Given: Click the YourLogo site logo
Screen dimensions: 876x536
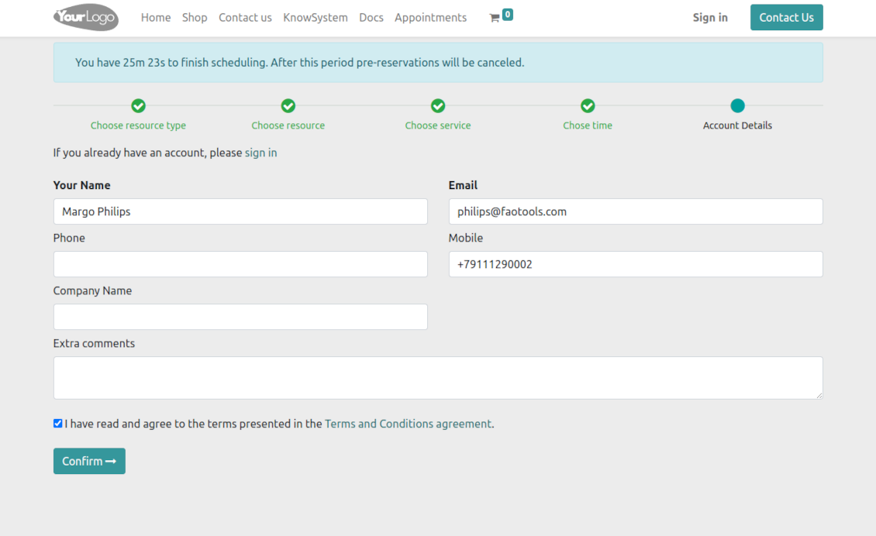Looking at the screenshot, I should (85, 17).
